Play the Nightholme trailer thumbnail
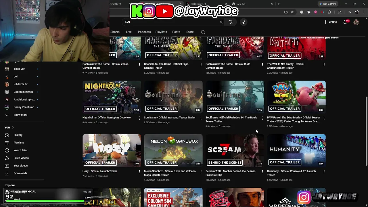368x207 pixels. coord(112,97)
